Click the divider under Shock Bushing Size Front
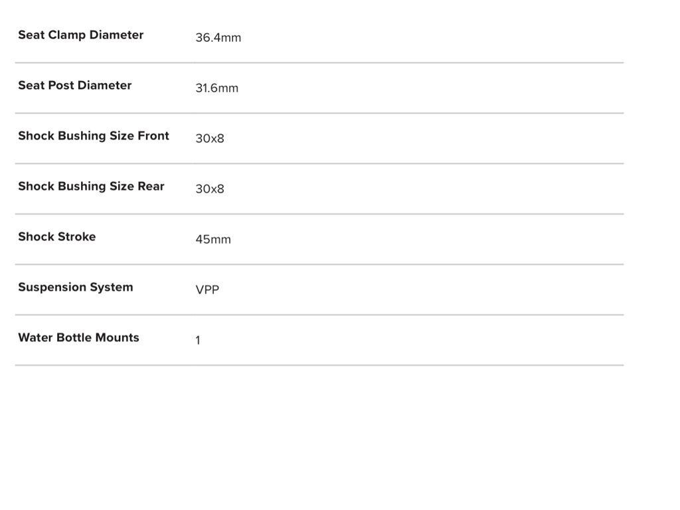The width and height of the screenshot is (680, 510). (319, 164)
